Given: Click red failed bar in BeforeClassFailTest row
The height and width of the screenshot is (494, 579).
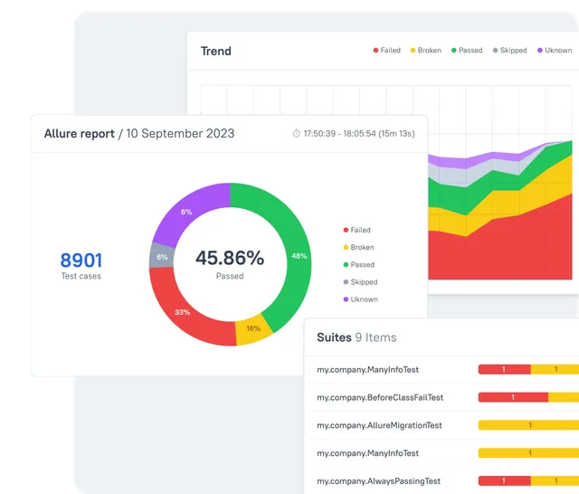Looking at the screenshot, I should point(513,397).
